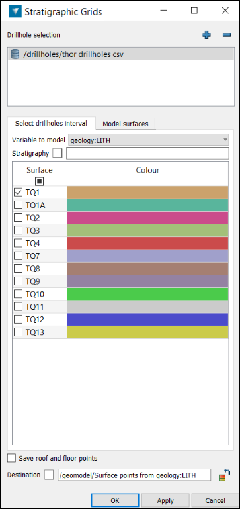
Task: Check Save roof and floor points
Action: click(11, 458)
